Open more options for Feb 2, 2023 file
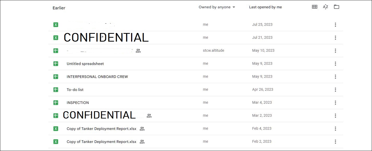Screen dimensions: 372x151 (x=335, y=142)
